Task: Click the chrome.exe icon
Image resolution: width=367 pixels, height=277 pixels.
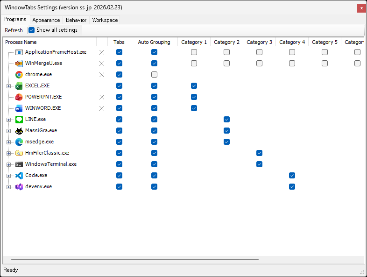Action: point(19,75)
